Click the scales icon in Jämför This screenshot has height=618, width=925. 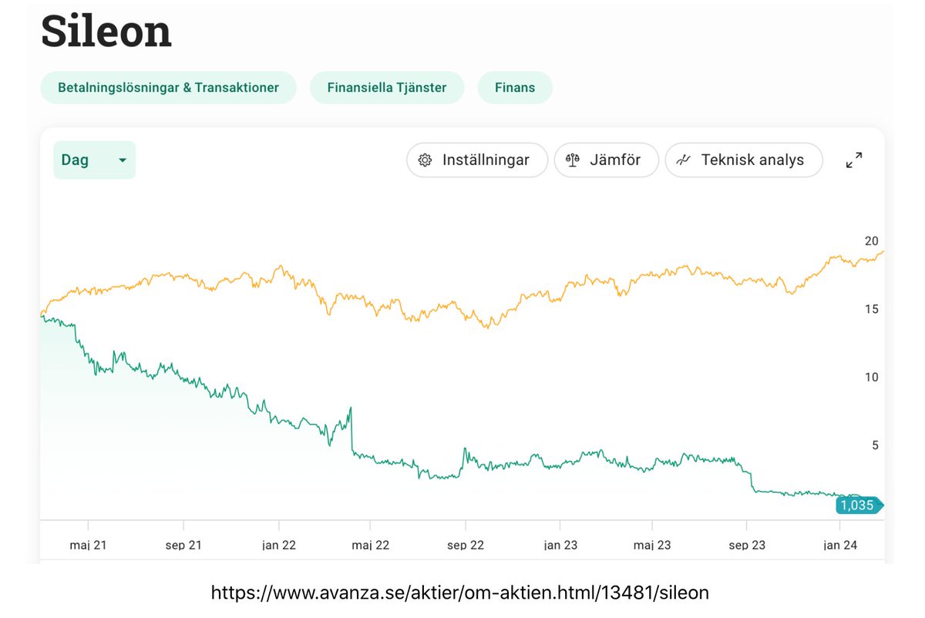(x=572, y=160)
